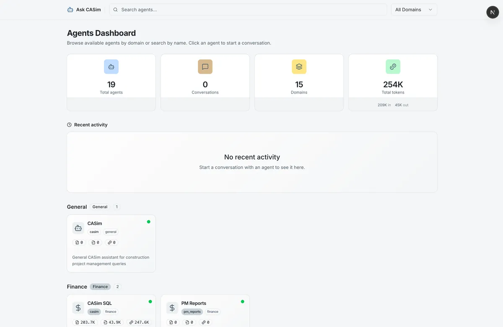Click the Ask CASim brand link
This screenshot has width=503, height=327.
tap(84, 10)
